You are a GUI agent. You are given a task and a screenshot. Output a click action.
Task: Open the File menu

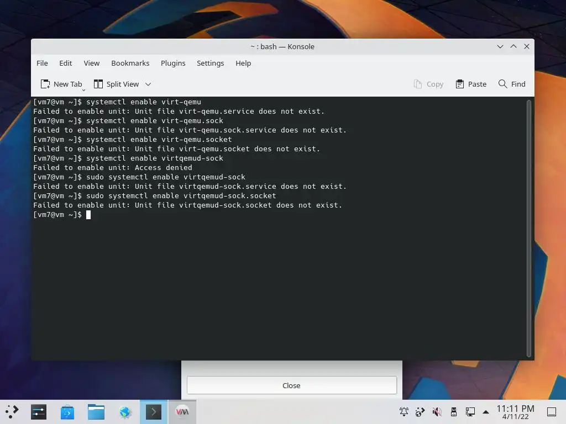(x=42, y=63)
